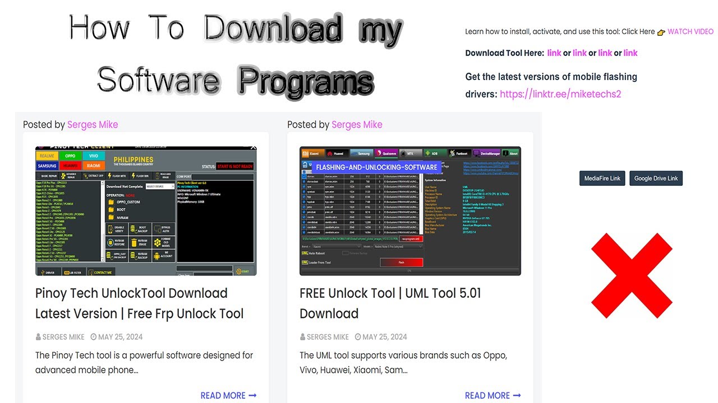
Task: Toggle Loader From Tool switch in UML Tool
Action: coord(305,262)
